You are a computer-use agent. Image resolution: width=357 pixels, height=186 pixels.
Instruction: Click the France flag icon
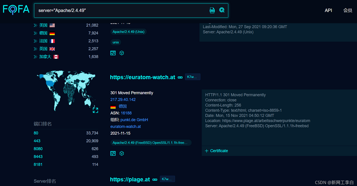[52, 41]
